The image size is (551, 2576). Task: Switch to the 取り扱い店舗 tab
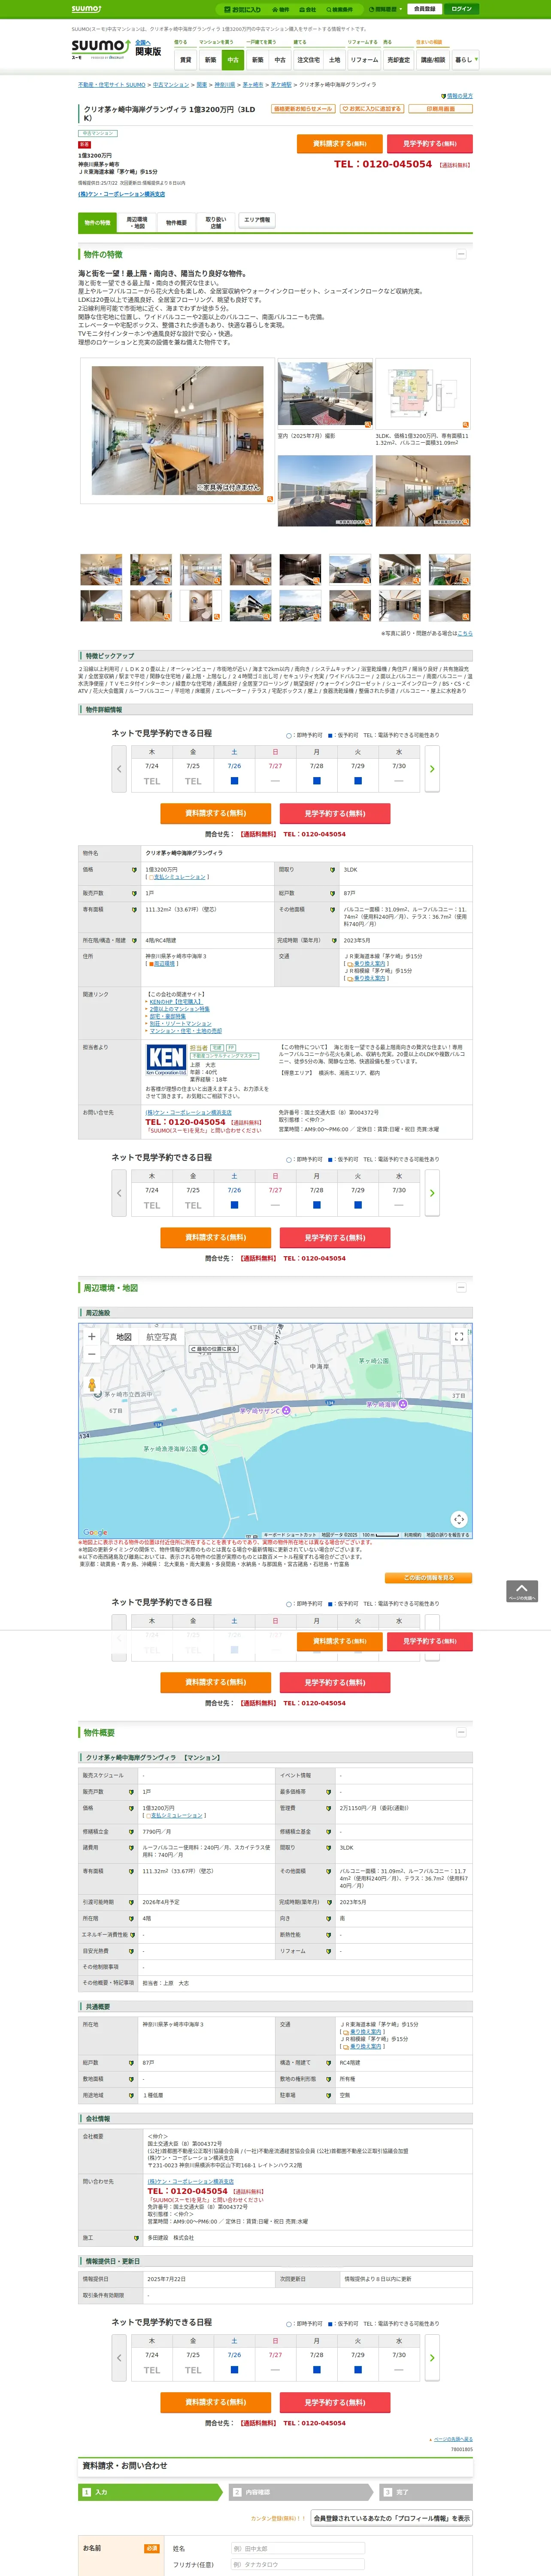pyautogui.click(x=216, y=222)
